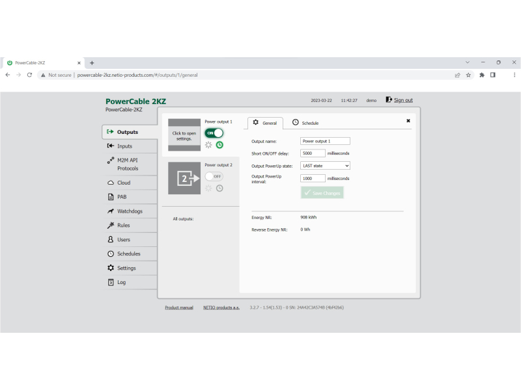Image resolution: width=521 pixels, height=390 pixels.
Task: Open NETIO products a.s. link
Action: (x=221, y=307)
